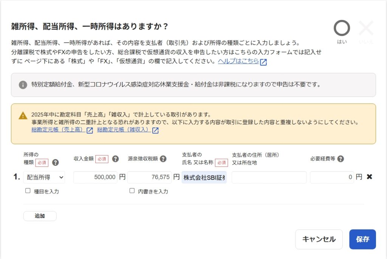The image size is (387, 259).
Task: Open 総勘定元帳(売上高) ledger link
Action: point(57,130)
